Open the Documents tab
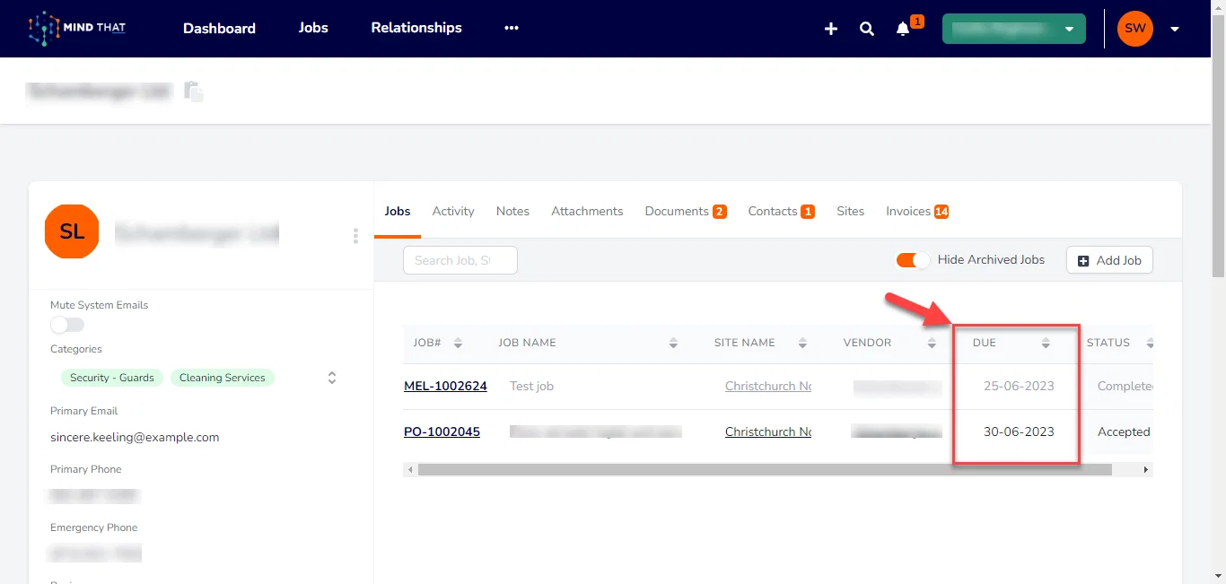 tap(686, 212)
